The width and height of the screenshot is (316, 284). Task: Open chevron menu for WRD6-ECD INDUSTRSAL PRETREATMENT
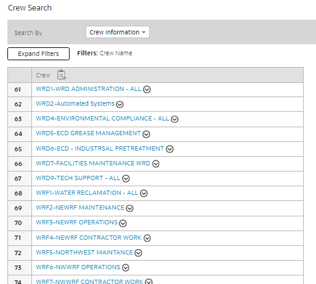169,149
